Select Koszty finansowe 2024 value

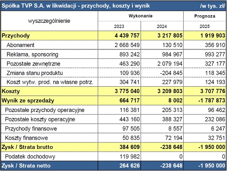click(162, 138)
